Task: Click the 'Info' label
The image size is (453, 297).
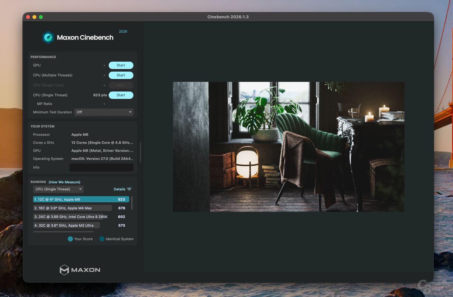Action: [36, 167]
